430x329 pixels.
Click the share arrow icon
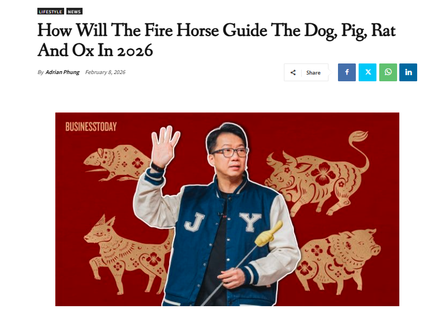pyautogui.click(x=293, y=72)
